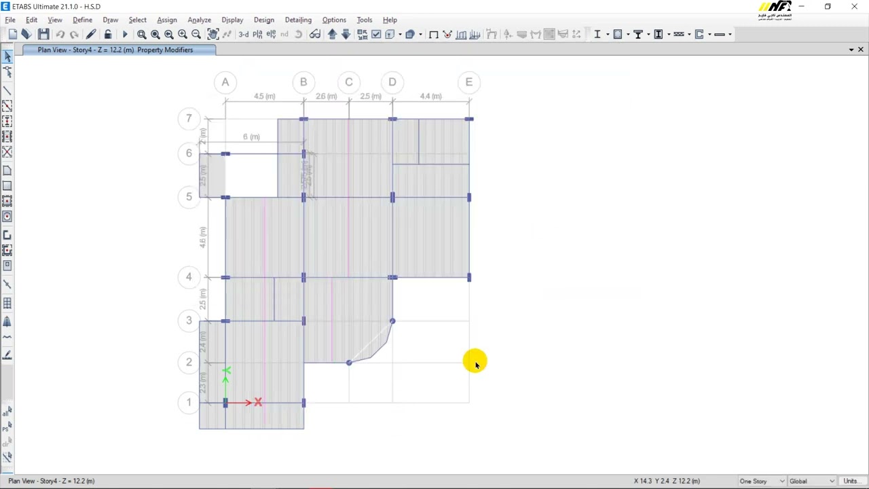Click the Select All 'all' sidebar icon

[x=7, y=412]
